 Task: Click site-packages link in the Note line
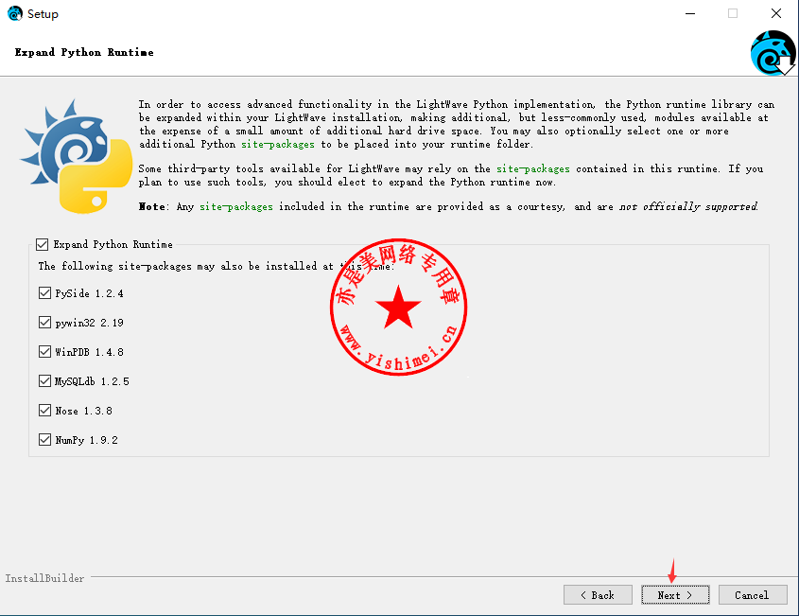[x=236, y=206]
